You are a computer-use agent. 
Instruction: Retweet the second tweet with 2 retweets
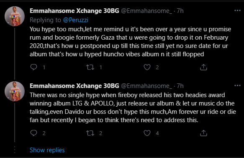click(x=90, y=133)
